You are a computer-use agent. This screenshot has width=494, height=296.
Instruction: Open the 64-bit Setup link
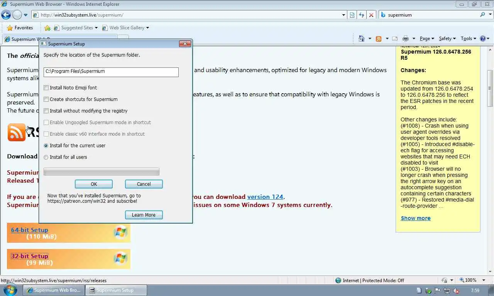point(30,230)
